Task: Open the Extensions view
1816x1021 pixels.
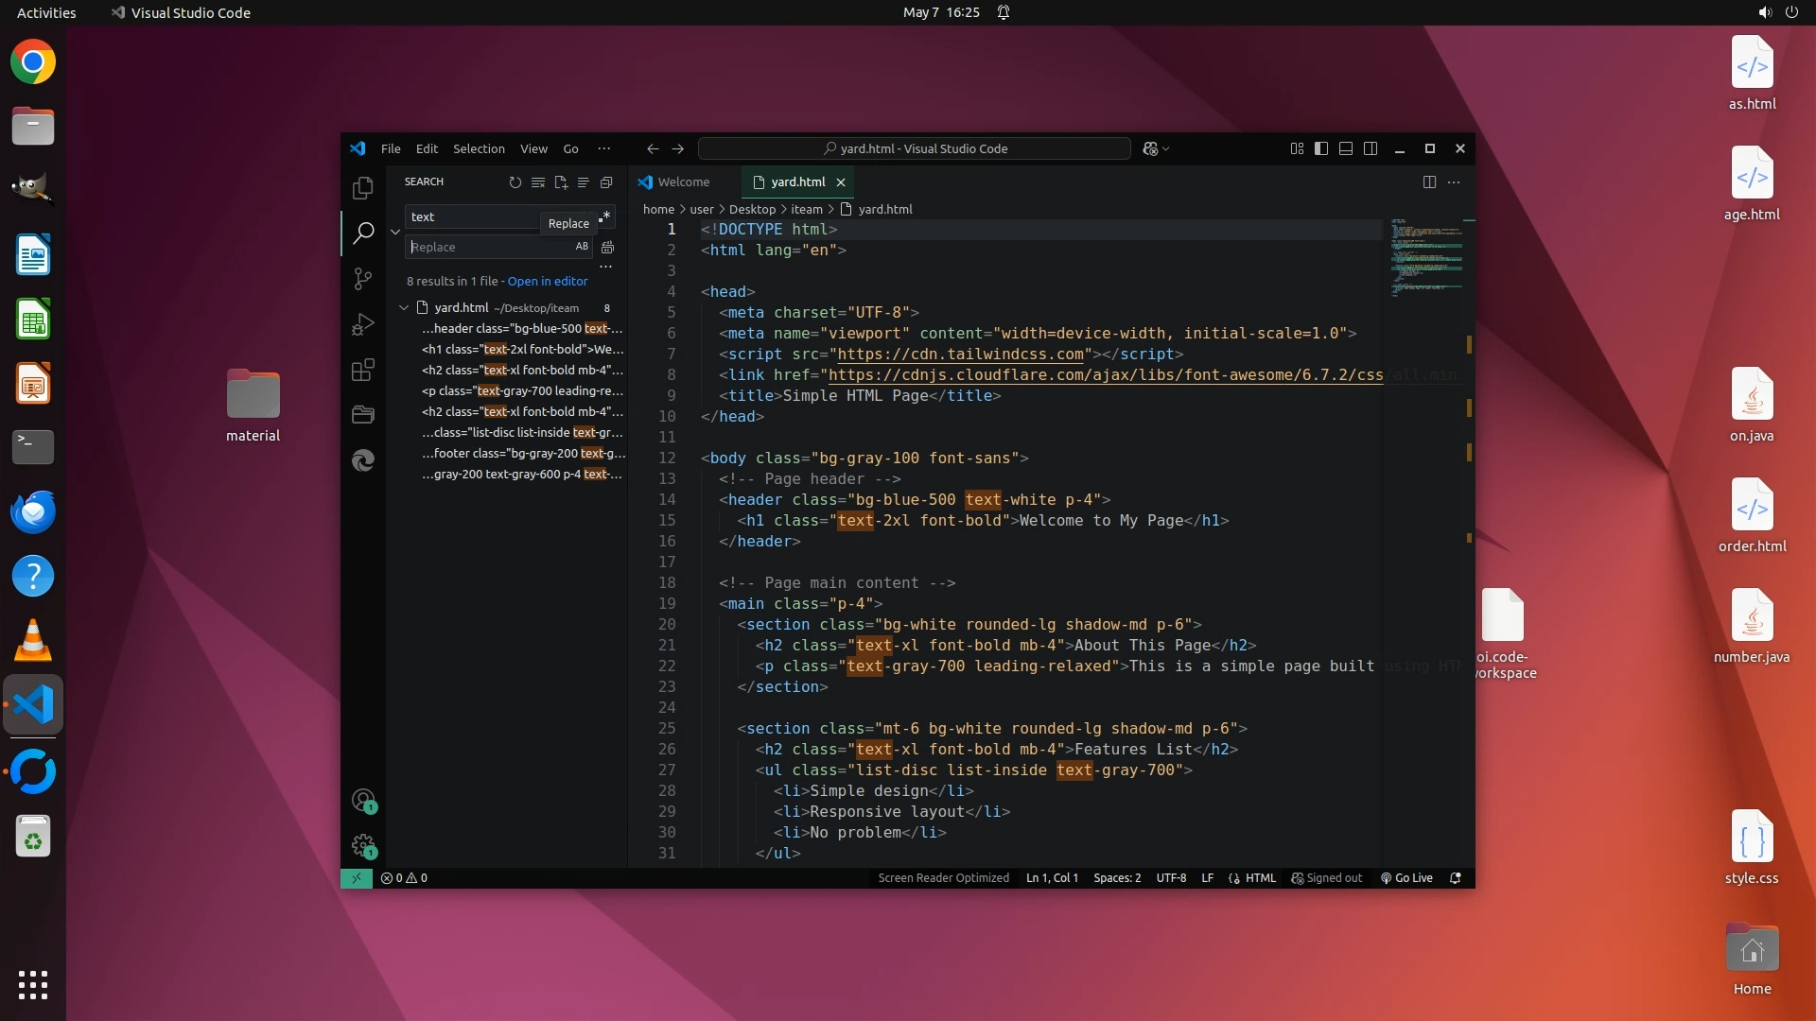Action: pyautogui.click(x=363, y=370)
